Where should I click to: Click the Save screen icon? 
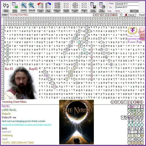[93, 7]
